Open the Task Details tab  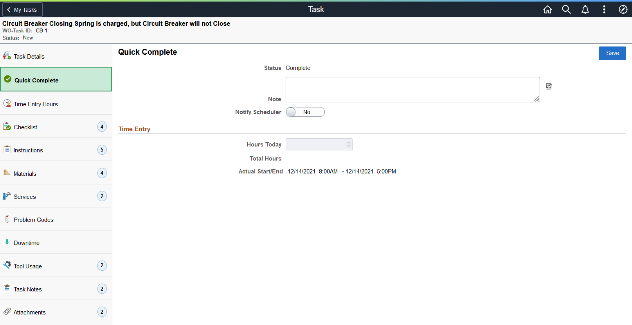tap(56, 56)
